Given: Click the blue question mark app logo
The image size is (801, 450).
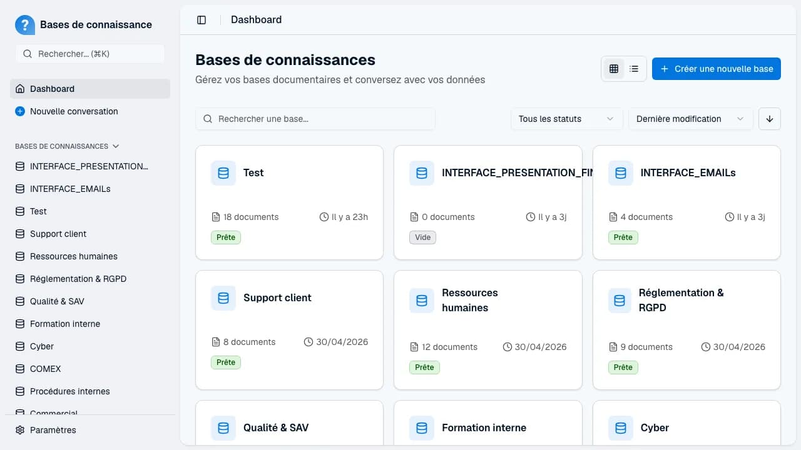Looking at the screenshot, I should (x=25, y=25).
